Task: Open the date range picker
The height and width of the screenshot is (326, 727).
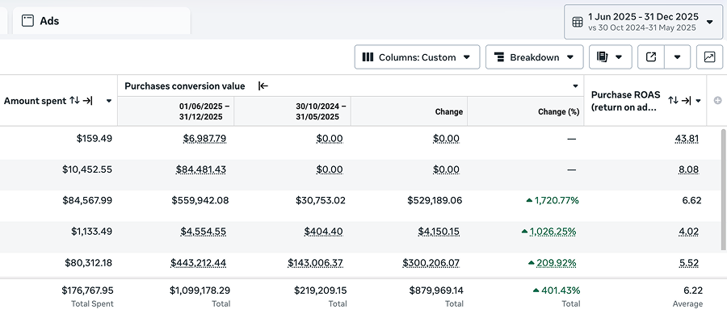Action: [x=643, y=22]
